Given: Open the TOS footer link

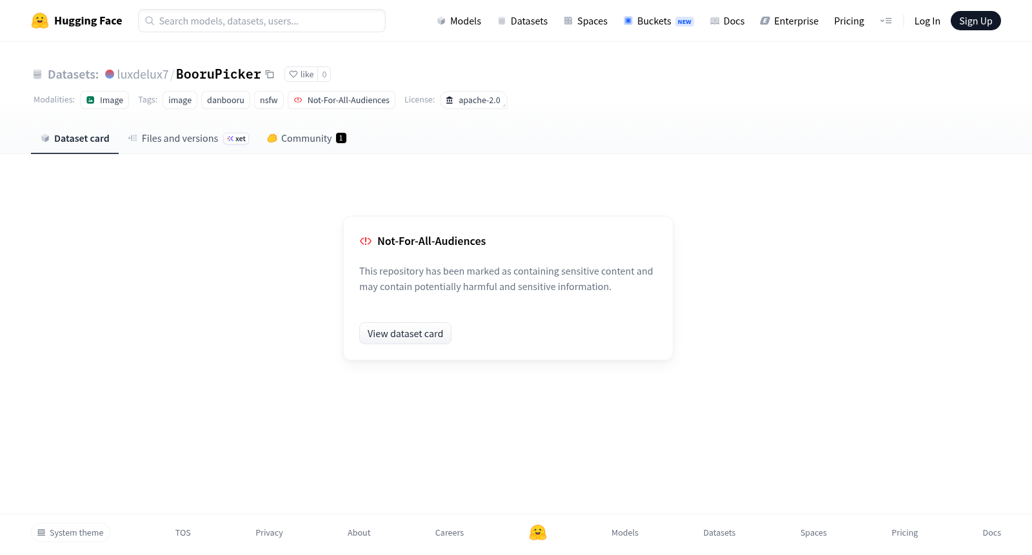Looking at the screenshot, I should click(183, 532).
